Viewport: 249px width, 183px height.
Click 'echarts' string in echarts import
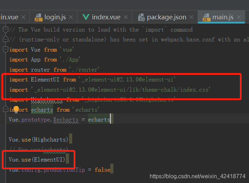tap(86, 110)
